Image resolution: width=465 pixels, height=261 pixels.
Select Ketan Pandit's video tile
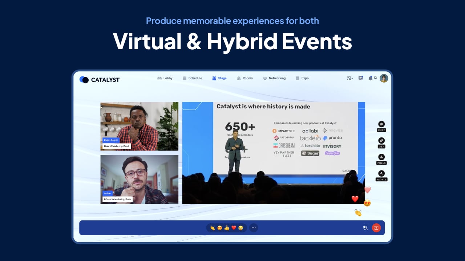(139, 126)
